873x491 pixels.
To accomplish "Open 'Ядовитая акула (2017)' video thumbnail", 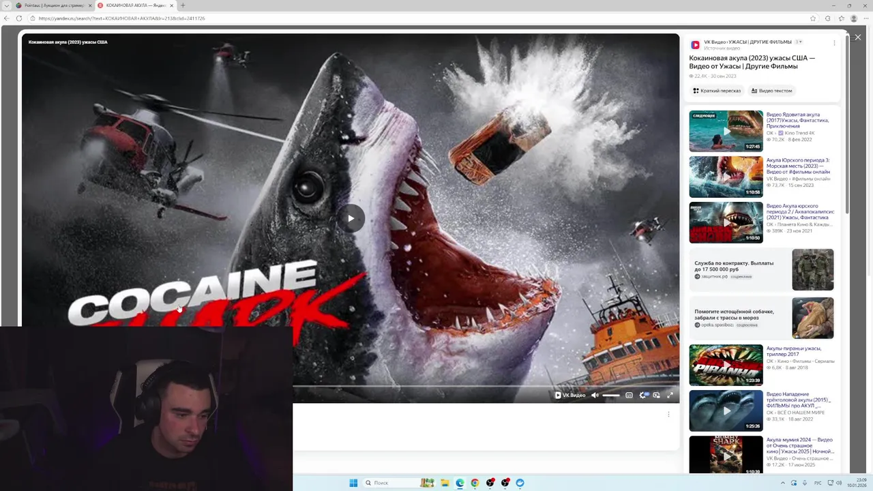I will point(726,131).
